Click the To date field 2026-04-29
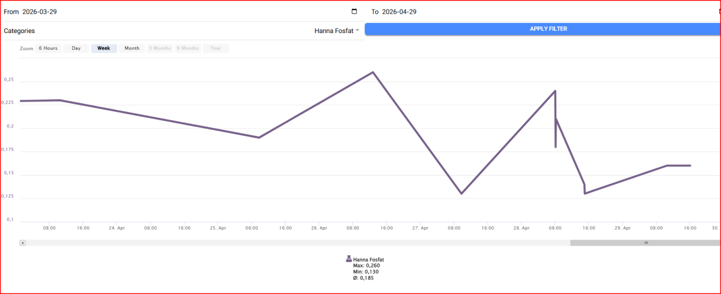This screenshot has height=294, width=721. 399,11
